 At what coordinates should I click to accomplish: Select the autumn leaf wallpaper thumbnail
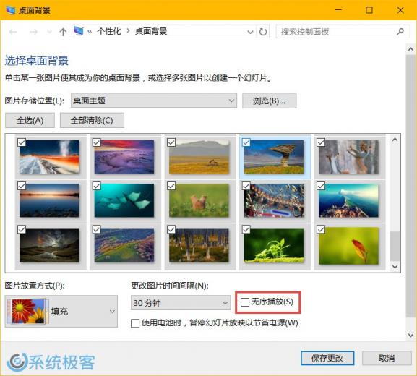pos(348,246)
